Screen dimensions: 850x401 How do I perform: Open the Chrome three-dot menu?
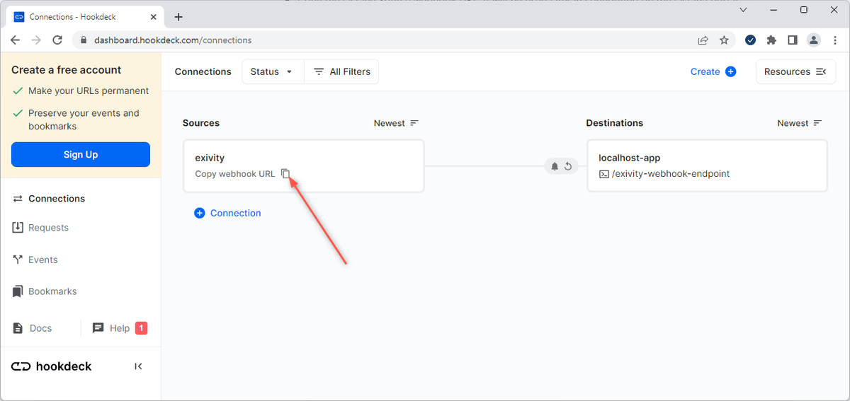(x=834, y=40)
